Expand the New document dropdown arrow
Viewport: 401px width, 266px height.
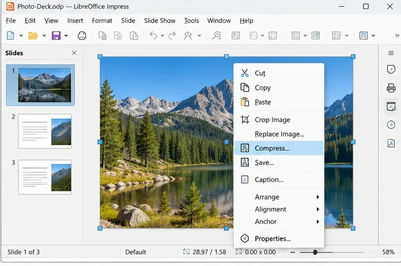click(x=21, y=36)
